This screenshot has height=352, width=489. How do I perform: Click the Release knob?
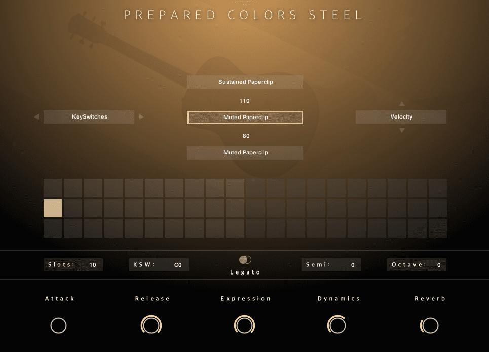(x=151, y=326)
